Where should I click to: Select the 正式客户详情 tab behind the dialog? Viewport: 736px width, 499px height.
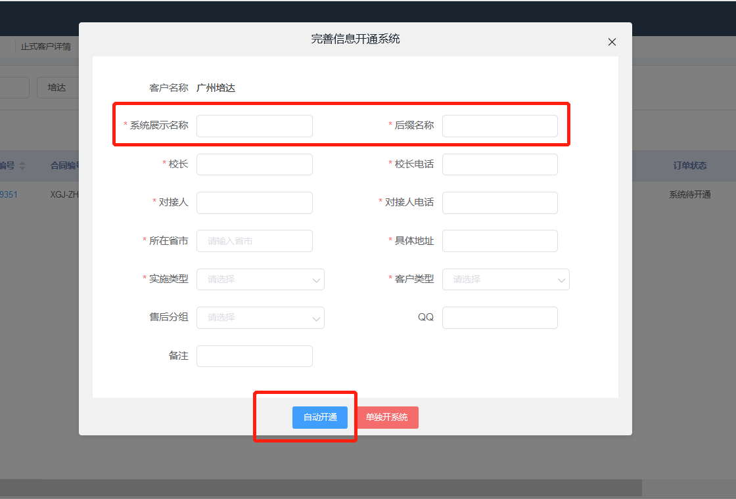pos(45,47)
